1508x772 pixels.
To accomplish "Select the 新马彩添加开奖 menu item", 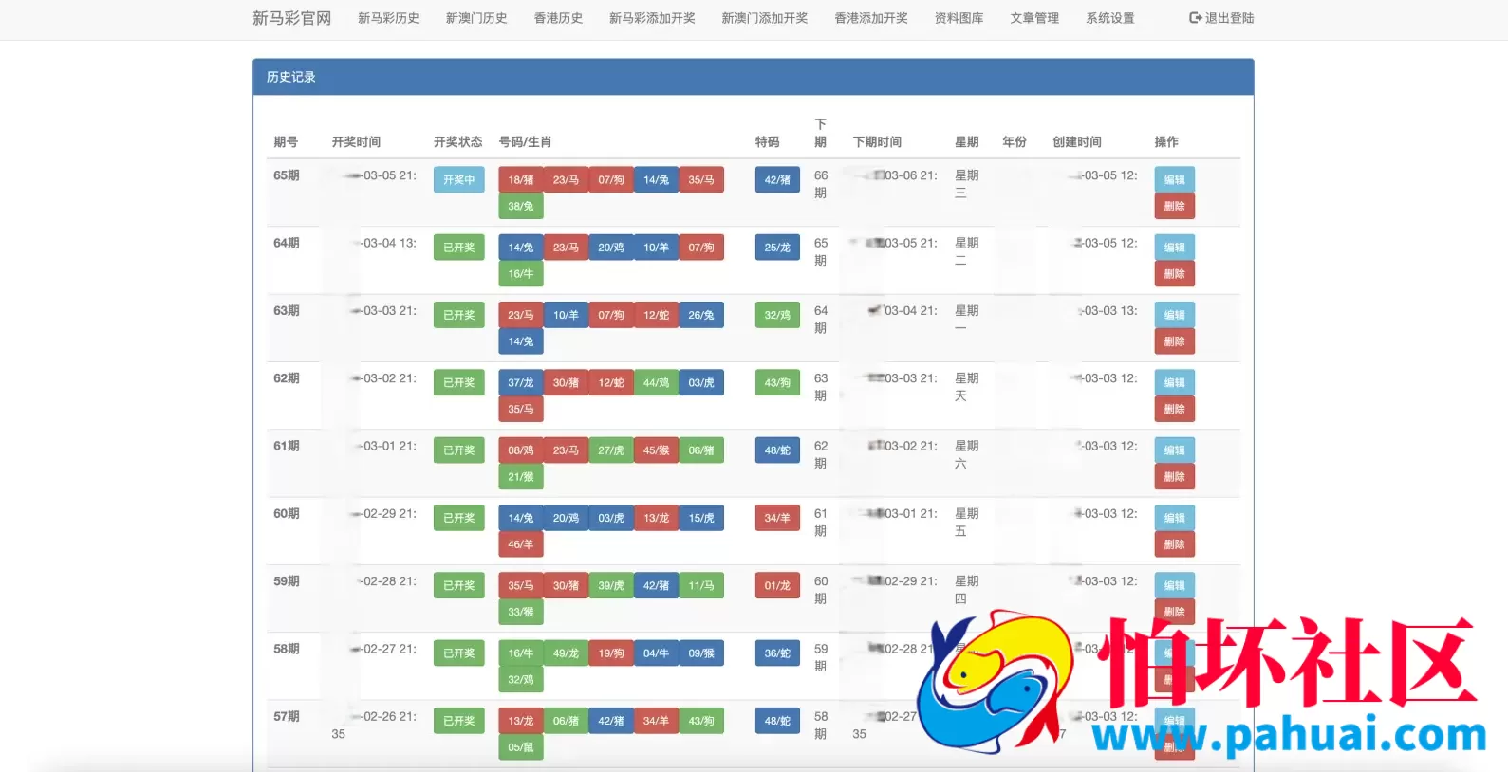I will (x=652, y=18).
